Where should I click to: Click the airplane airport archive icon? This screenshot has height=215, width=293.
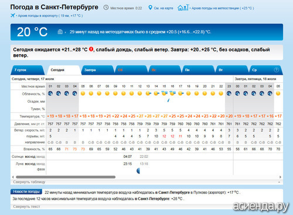pos(13,15)
